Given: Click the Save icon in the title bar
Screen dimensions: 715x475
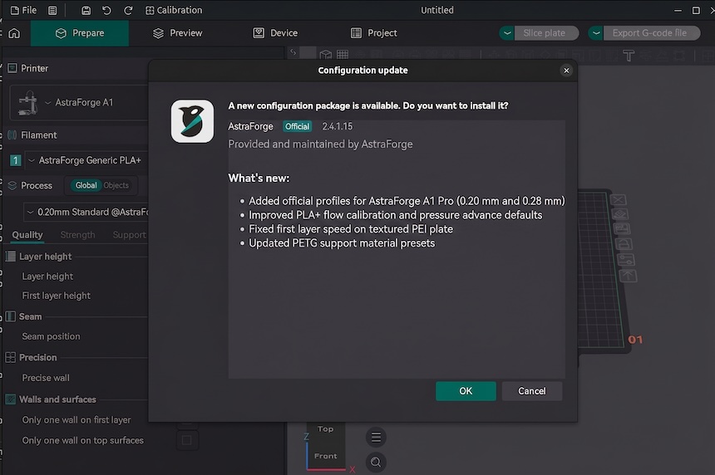Looking at the screenshot, I should [x=86, y=10].
